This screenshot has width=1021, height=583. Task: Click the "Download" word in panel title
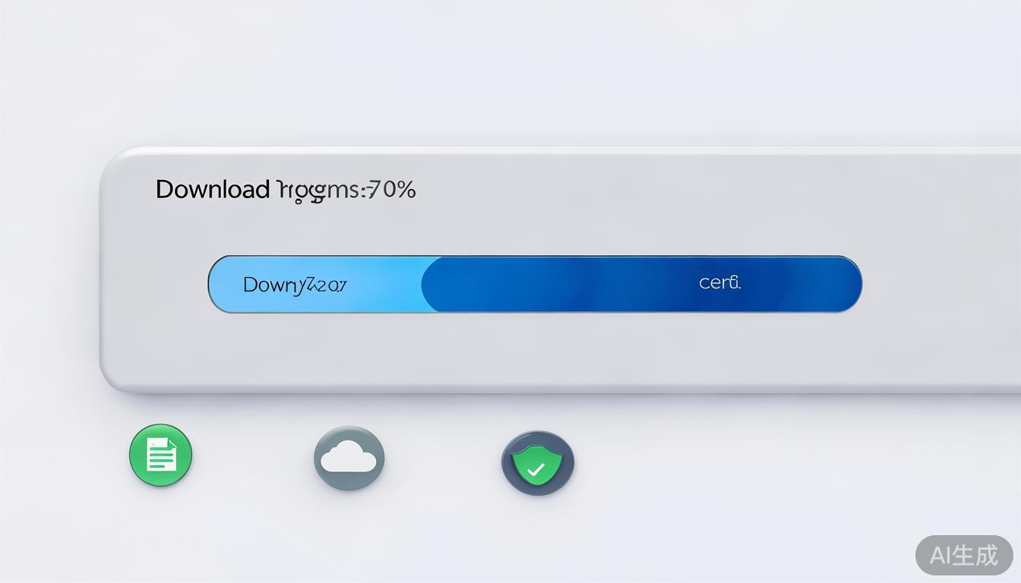click(x=212, y=189)
